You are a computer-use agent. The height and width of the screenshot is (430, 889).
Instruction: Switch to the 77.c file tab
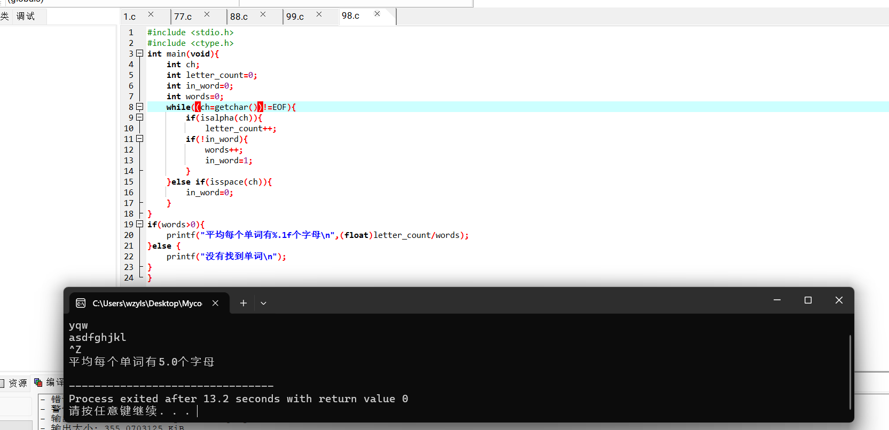[183, 17]
